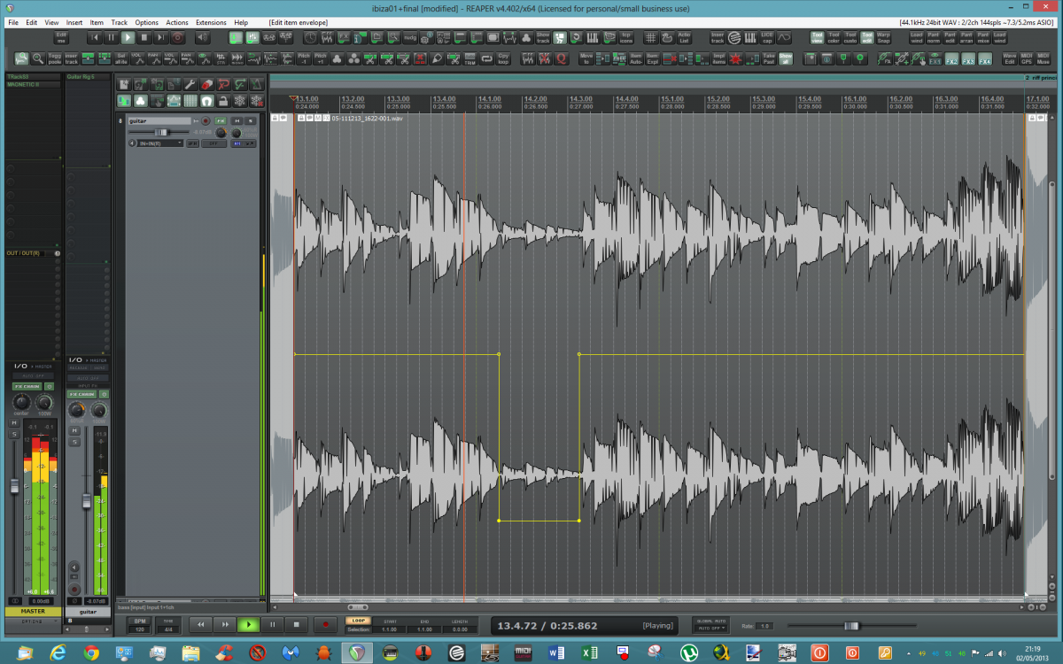The width and height of the screenshot is (1063, 664).
Task: Toggle the guitar track FX button
Action: [x=221, y=120]
